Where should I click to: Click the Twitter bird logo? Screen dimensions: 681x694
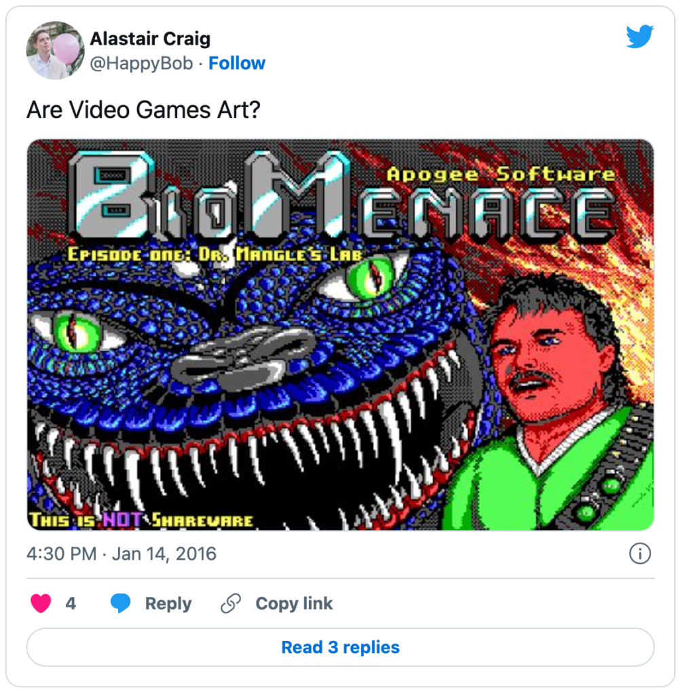pos(640,36)
